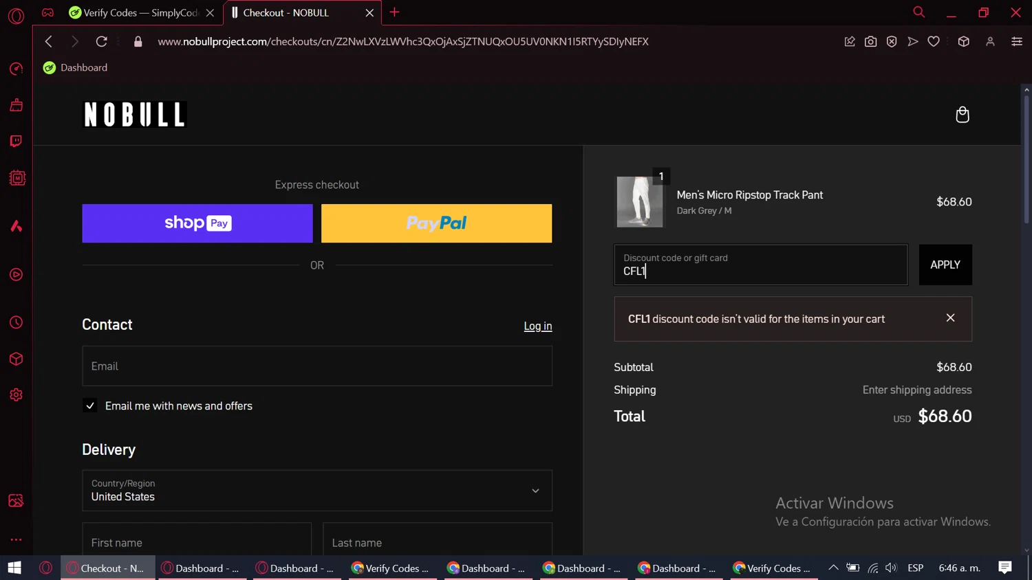Focus the Email input field

(x=317, y=366)
